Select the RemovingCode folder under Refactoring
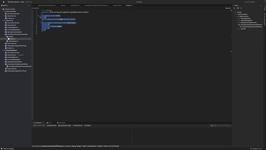This screenshot has width=266, height=150. (x=12, y=43)
